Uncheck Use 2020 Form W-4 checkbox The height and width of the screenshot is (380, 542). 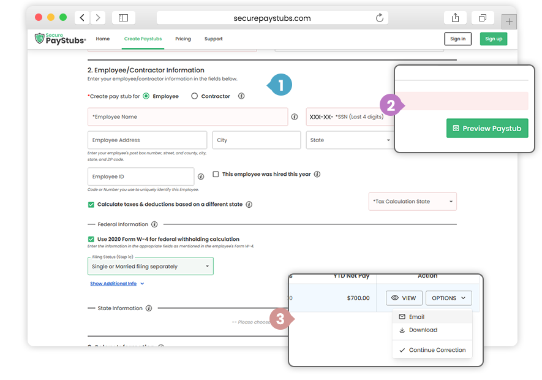(x=91, y=239)
